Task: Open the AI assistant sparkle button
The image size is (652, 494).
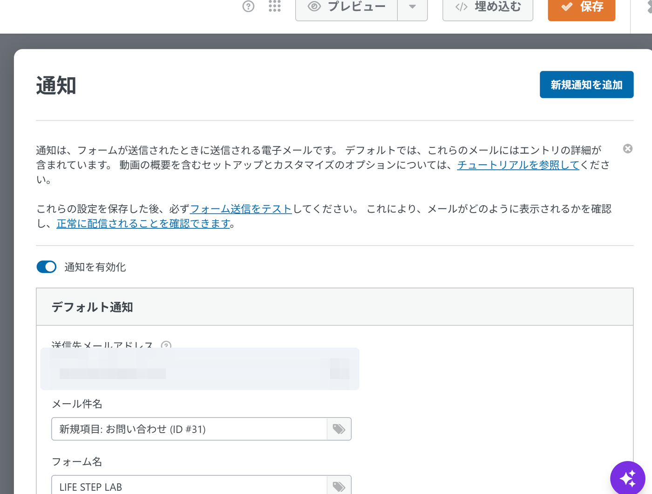Action: pos(628,478)
